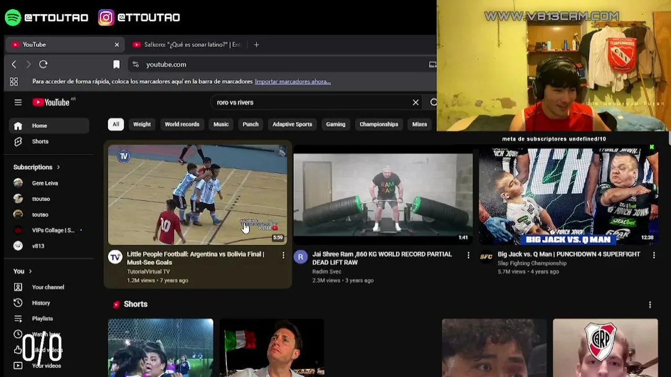Viewport: 671px width, 377px height.
Task: Select the Gaming filter chip
Action: 335,124
